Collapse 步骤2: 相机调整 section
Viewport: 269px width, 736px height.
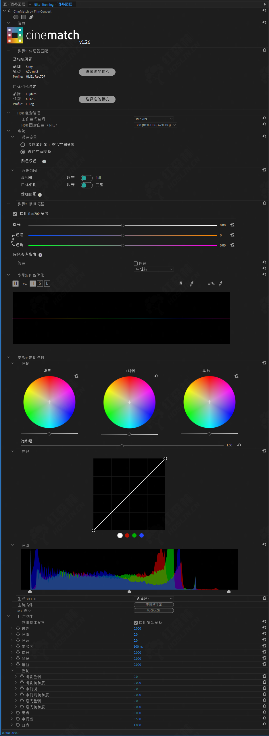point(8,204)
